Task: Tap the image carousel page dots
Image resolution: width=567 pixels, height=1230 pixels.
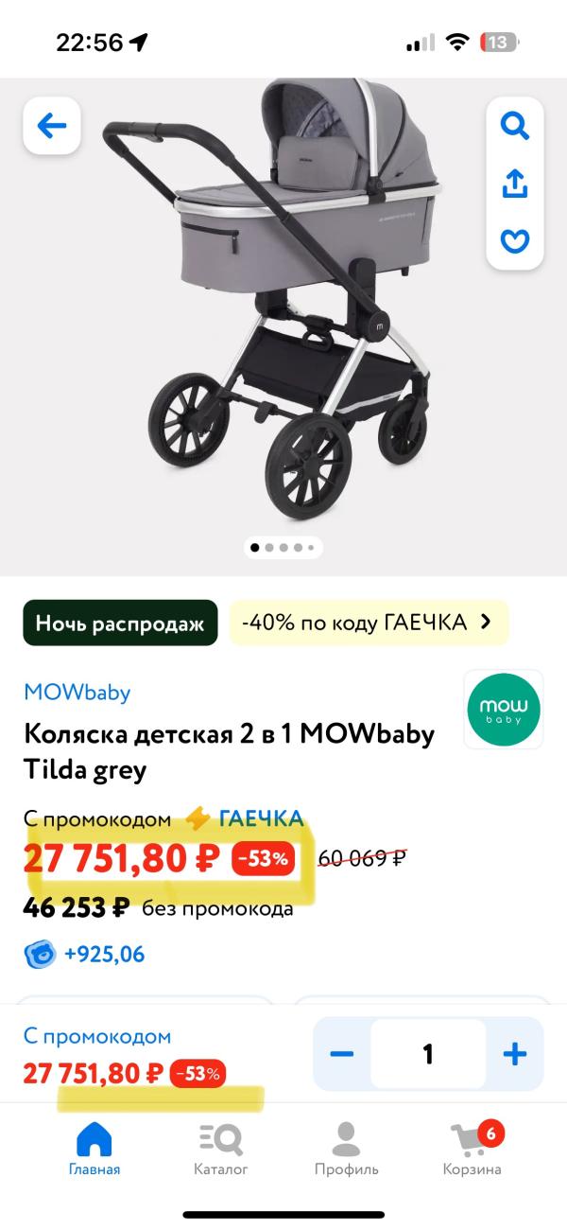Action: click(283, 547)
